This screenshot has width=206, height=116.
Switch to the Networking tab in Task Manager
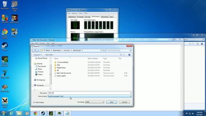pos(105,17)
